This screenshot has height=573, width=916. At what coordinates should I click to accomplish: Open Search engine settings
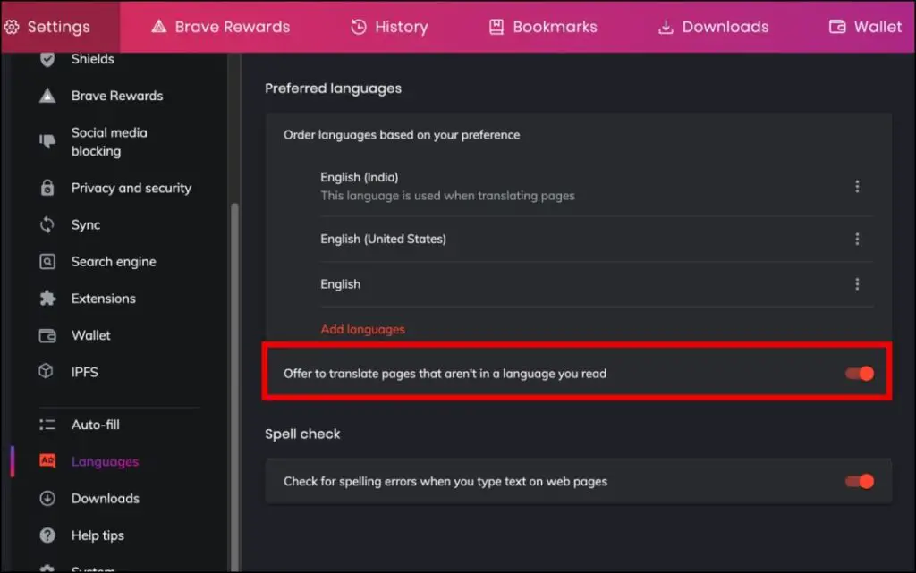pyautogui.click(x=114, y=262)
